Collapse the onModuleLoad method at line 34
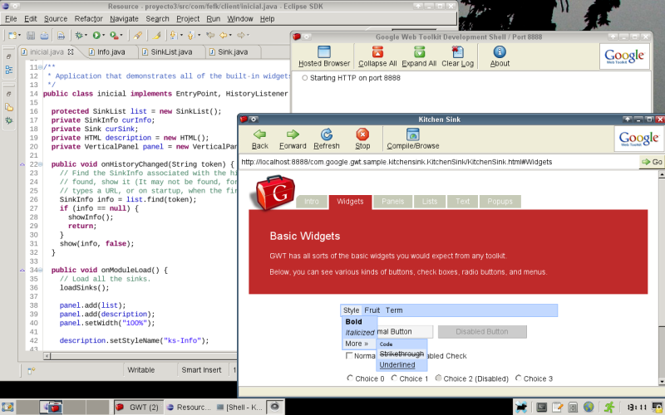Screen dimensions: 665x415 coord(40,271)
